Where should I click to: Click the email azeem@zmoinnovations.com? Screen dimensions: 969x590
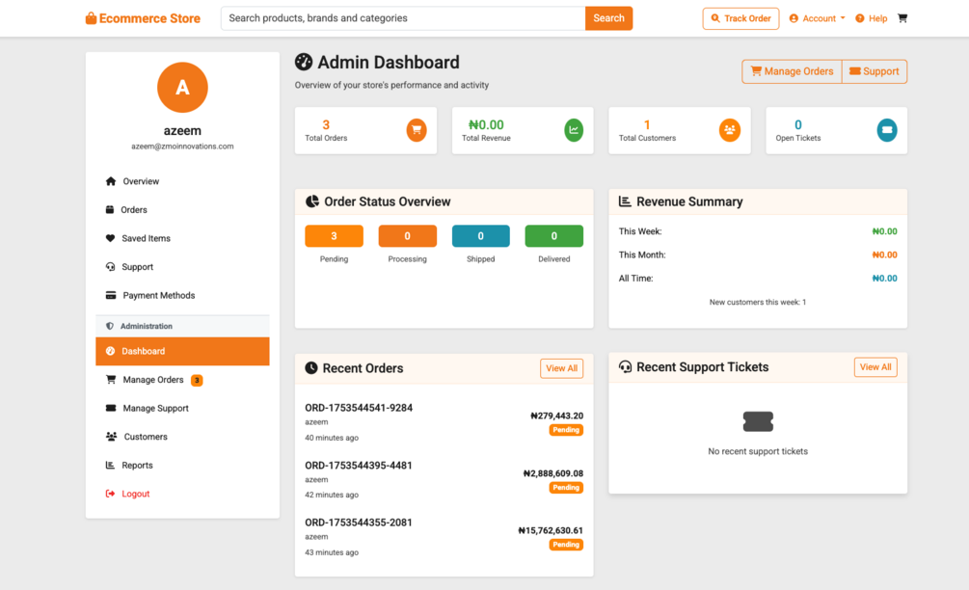tap(182, 147)
